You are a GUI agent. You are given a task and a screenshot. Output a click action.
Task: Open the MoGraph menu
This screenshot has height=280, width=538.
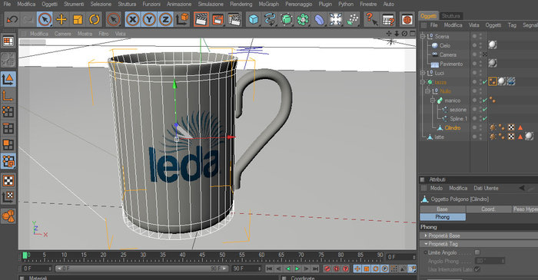(269, 4)
